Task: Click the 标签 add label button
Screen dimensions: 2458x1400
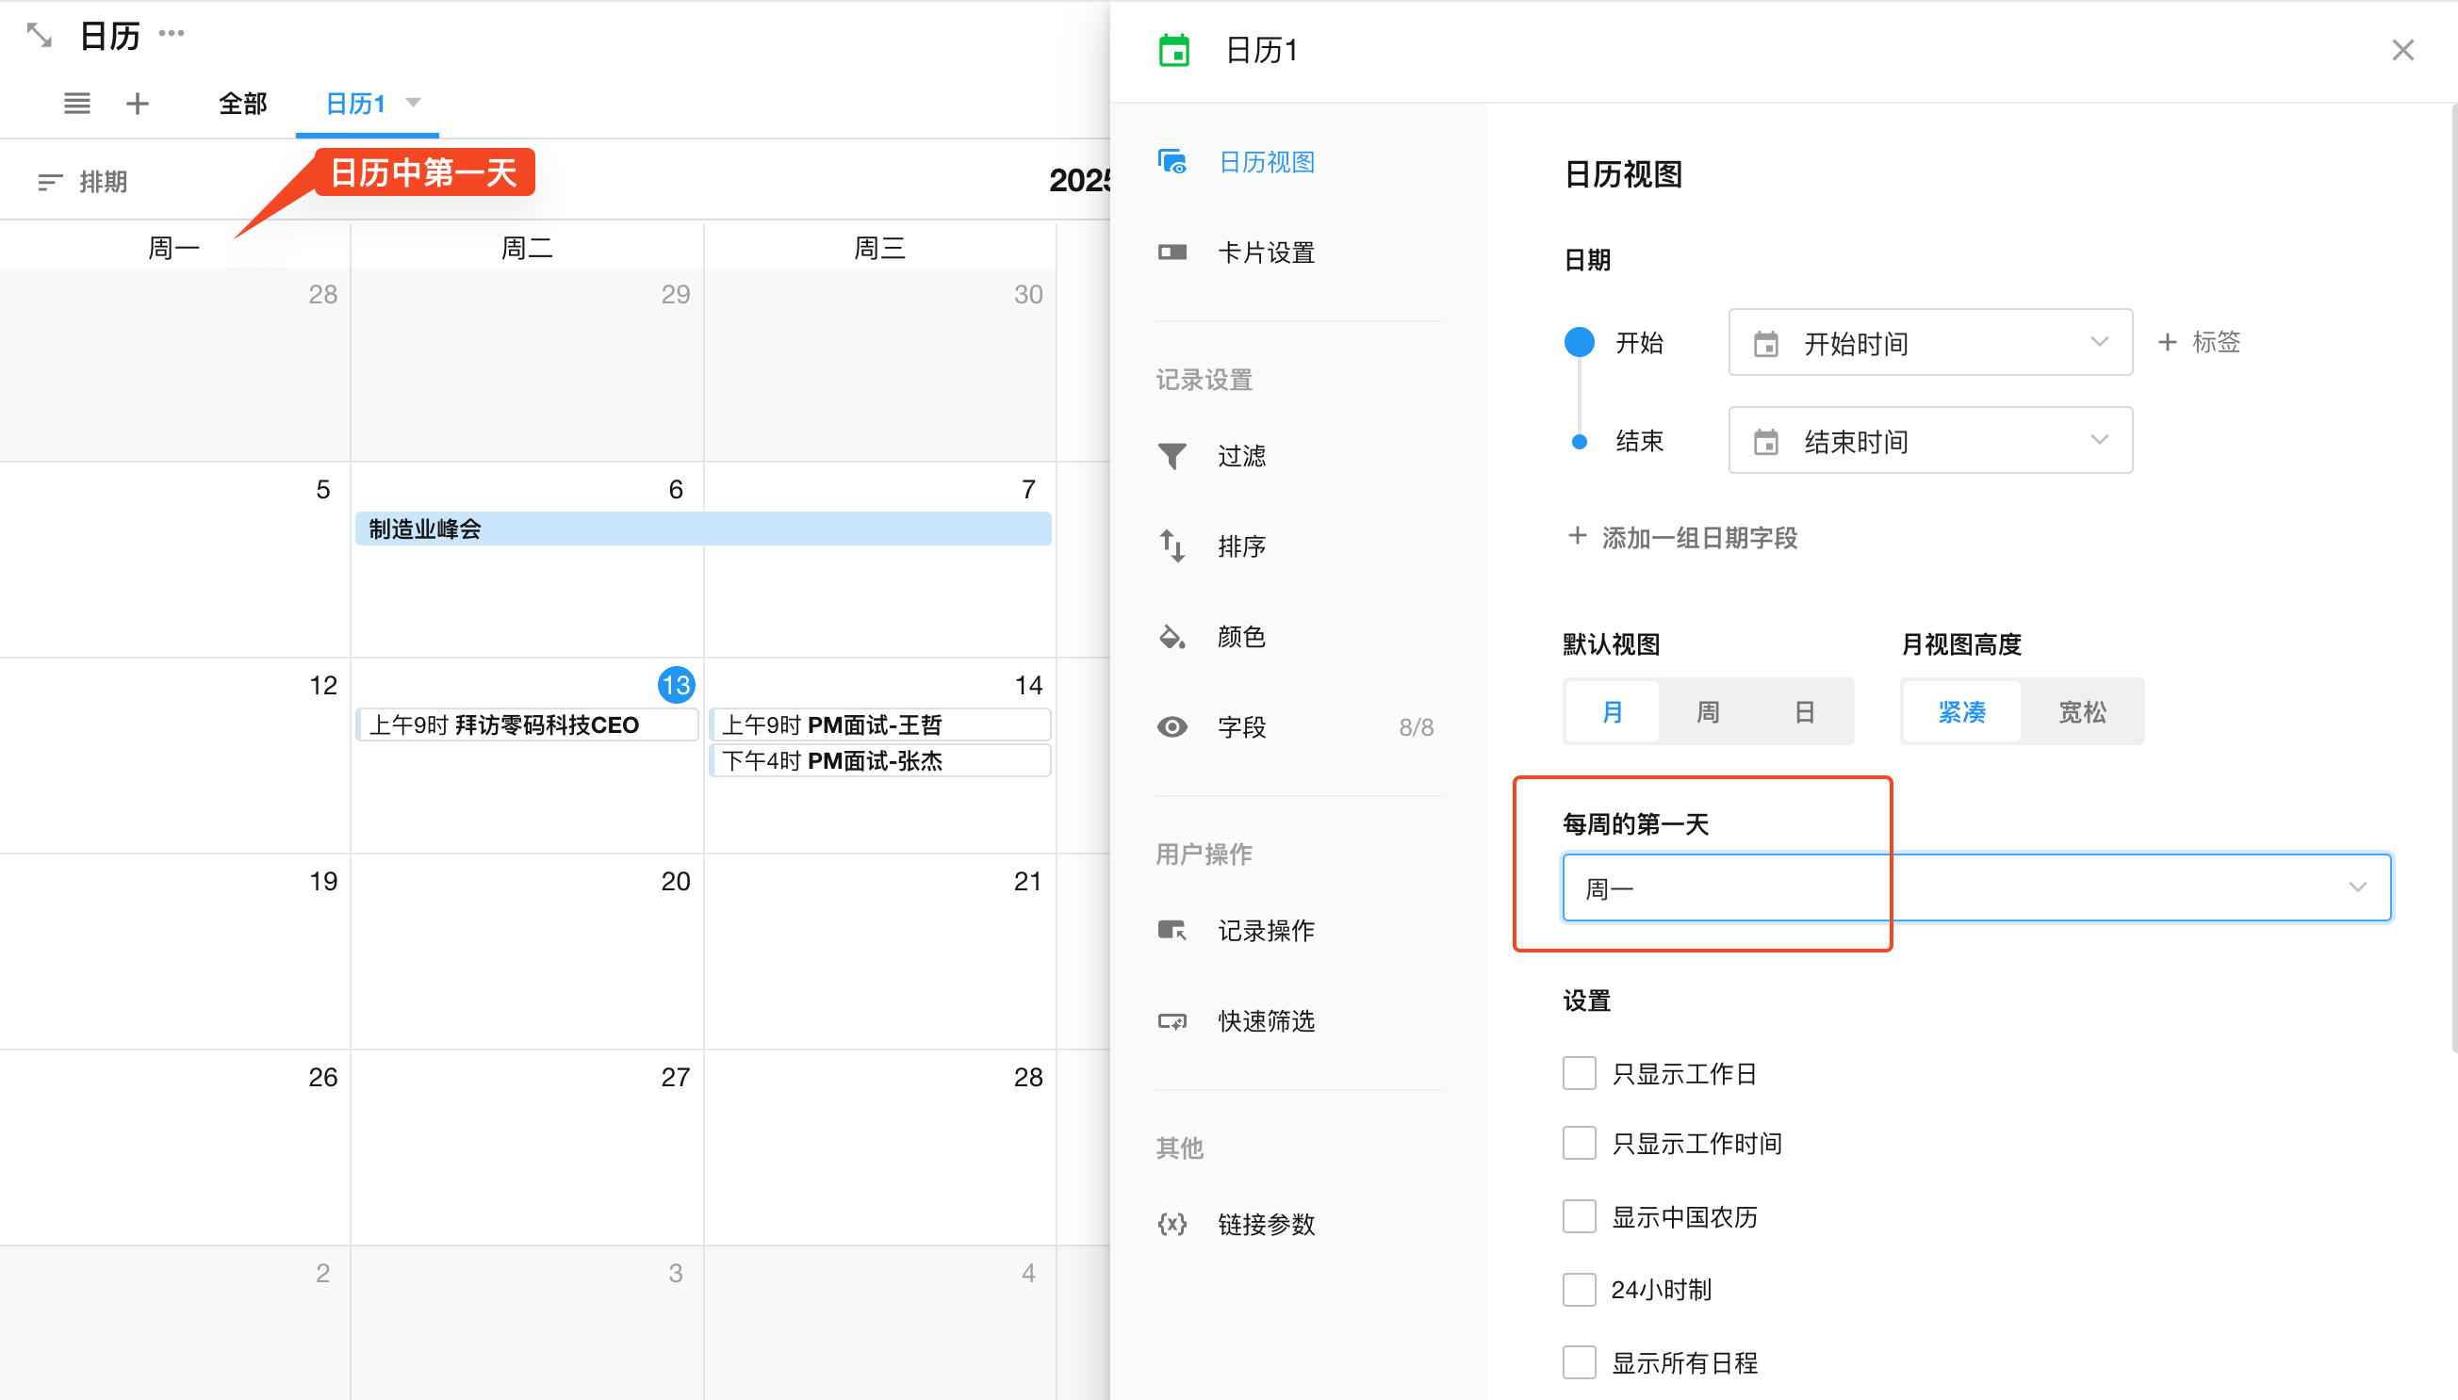Action: click(2199, 342)
